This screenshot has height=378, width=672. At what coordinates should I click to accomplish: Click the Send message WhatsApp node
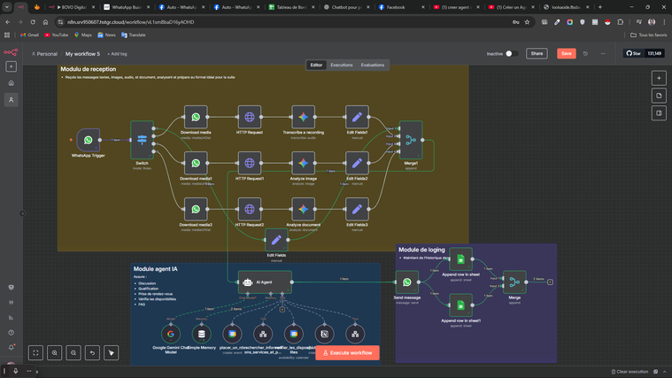[x=407, y=282]
